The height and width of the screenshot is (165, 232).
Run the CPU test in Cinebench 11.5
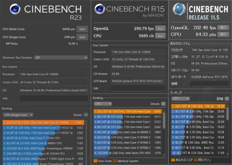tap(223, 34)
